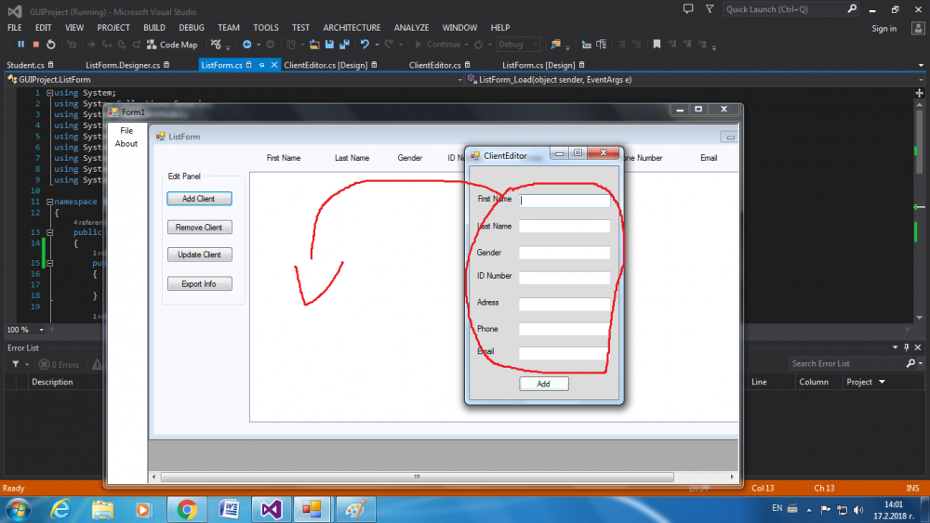Save the current file with the disk icon
The image size is (930, 523).
pos(329,45)
